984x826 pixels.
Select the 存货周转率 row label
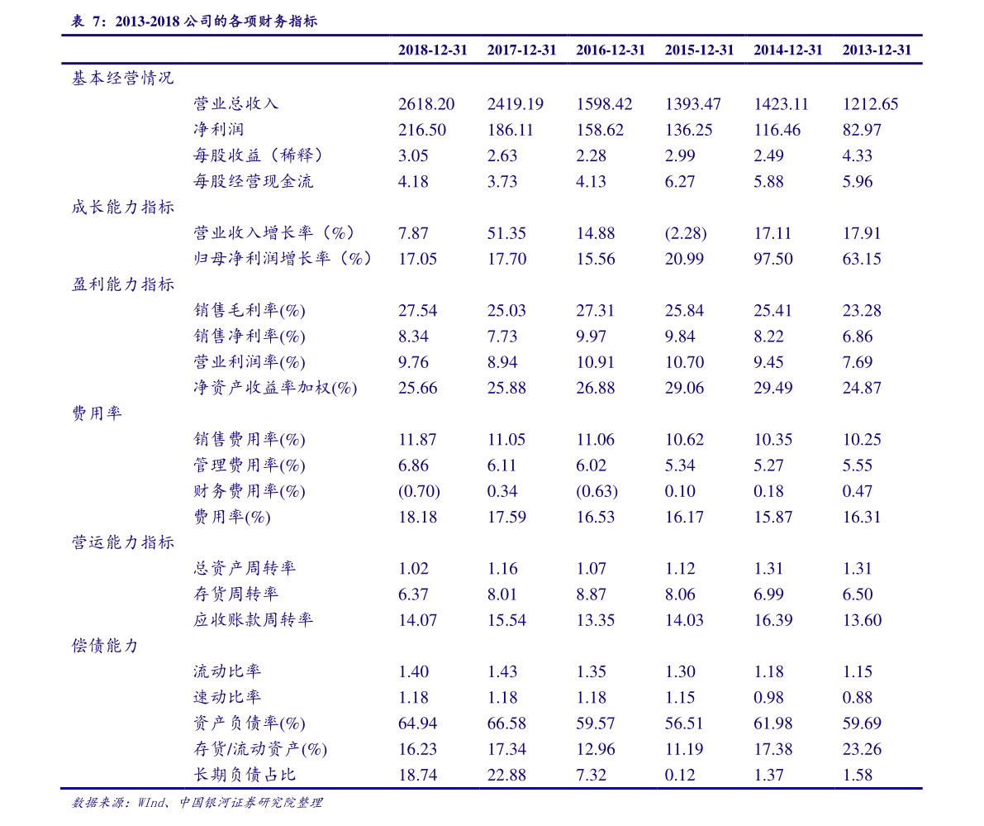tap(235, 594)
